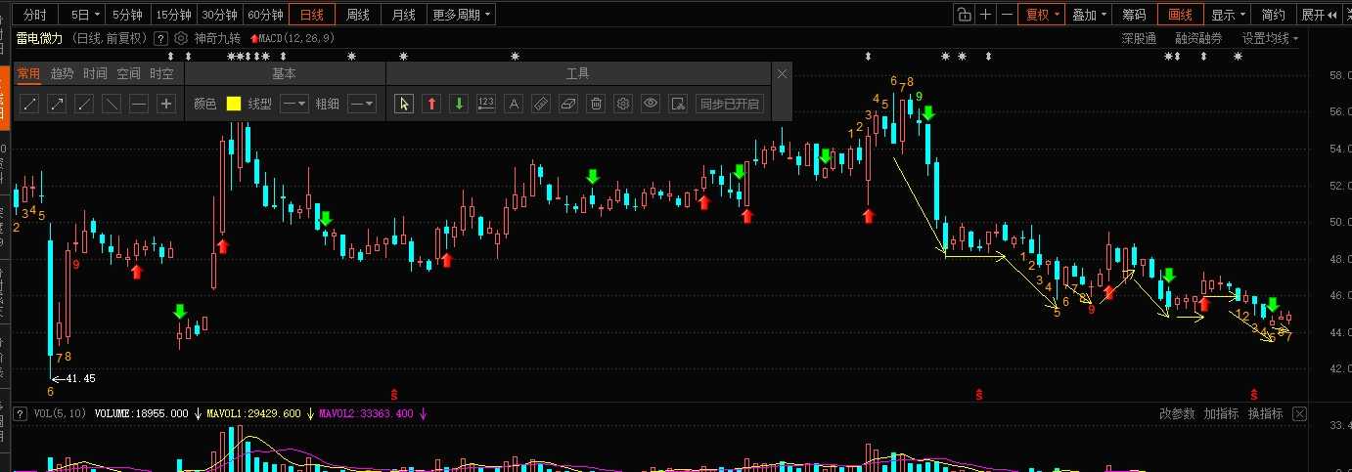Select the horizontal line drawing tool
1352x472 pixels.
click(x=139, y=104)
